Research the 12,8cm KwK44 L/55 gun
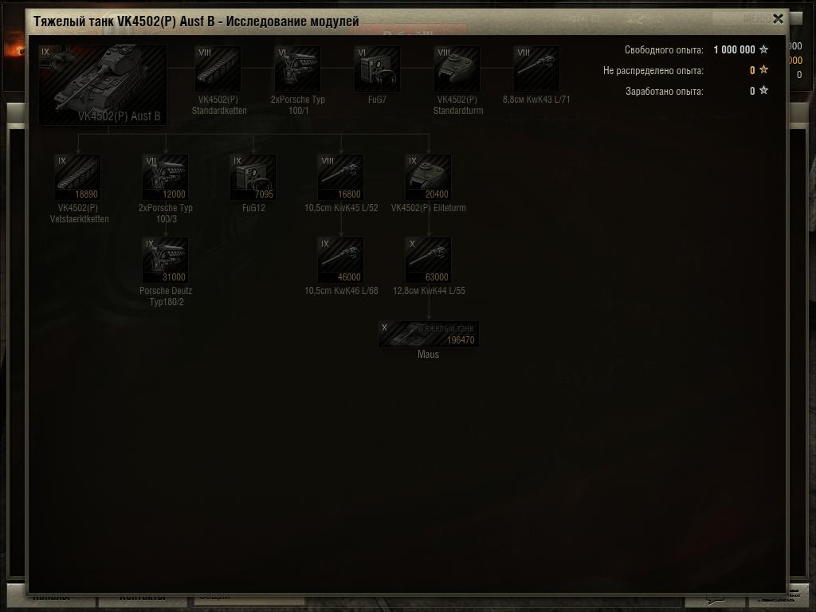Image resolution: width=816 pixels, height=612 pixels. [428, 261]
